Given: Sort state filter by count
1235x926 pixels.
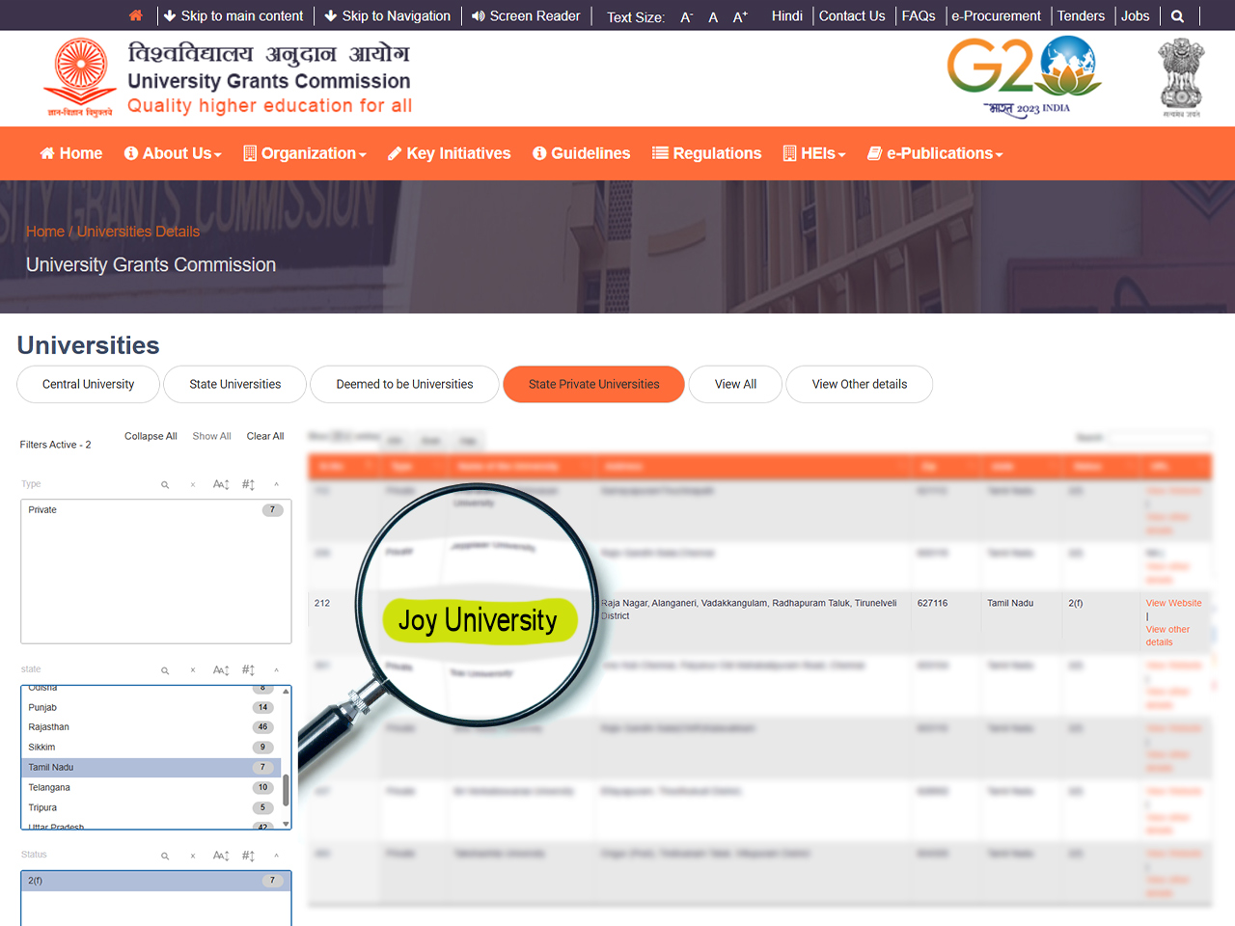Looking at the screenshot, I should 248,669.
